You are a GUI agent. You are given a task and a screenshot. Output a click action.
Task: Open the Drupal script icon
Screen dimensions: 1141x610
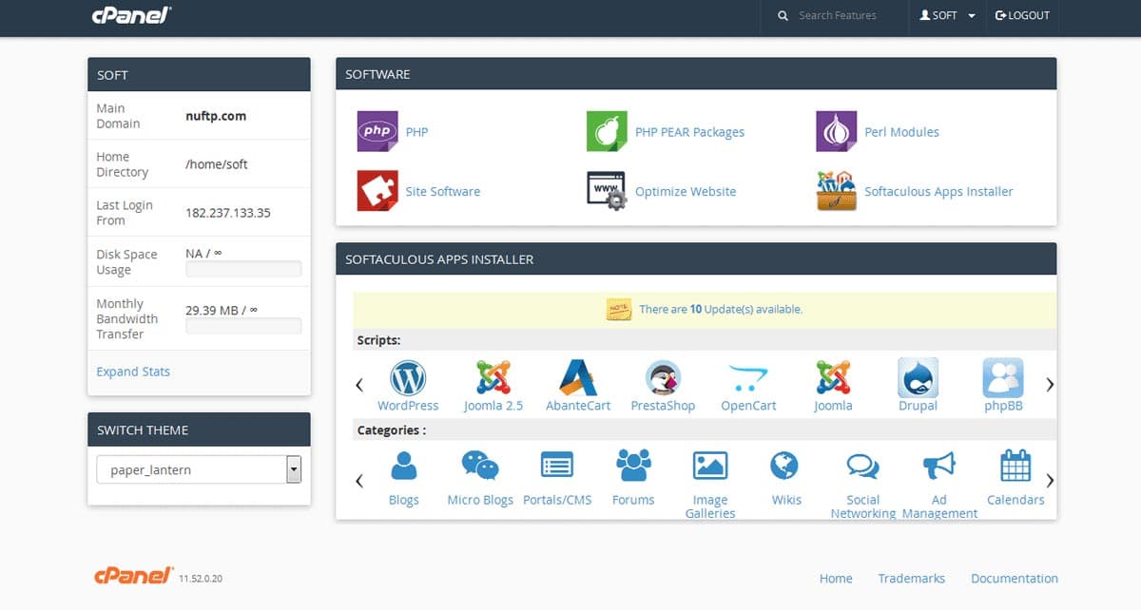918,378
